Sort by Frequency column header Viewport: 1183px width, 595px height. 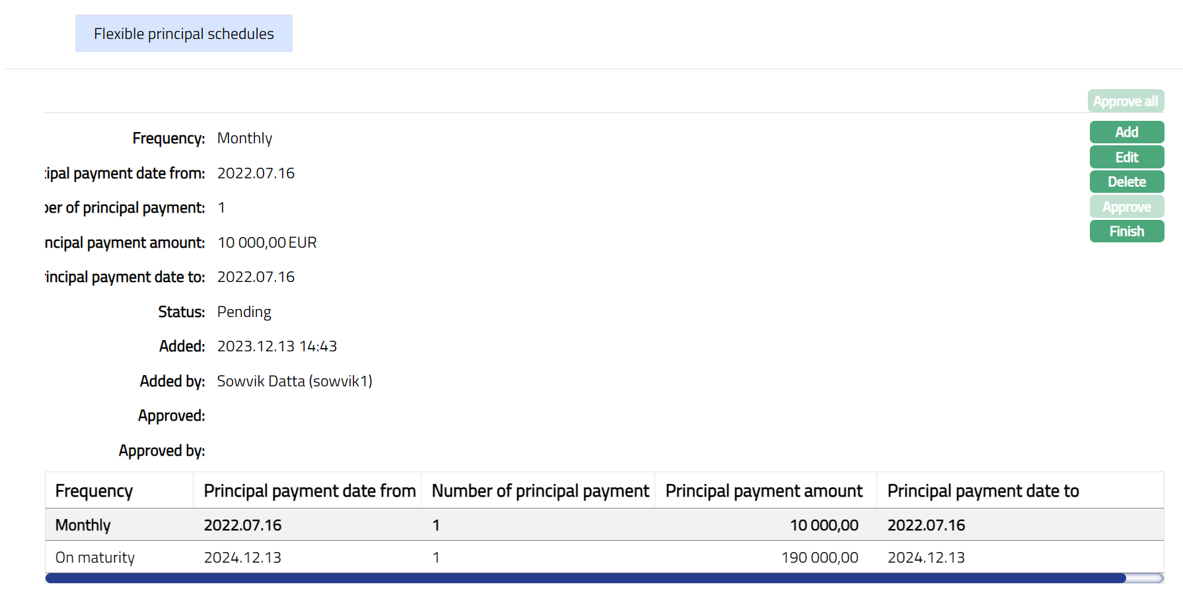[x=94, y=491]
